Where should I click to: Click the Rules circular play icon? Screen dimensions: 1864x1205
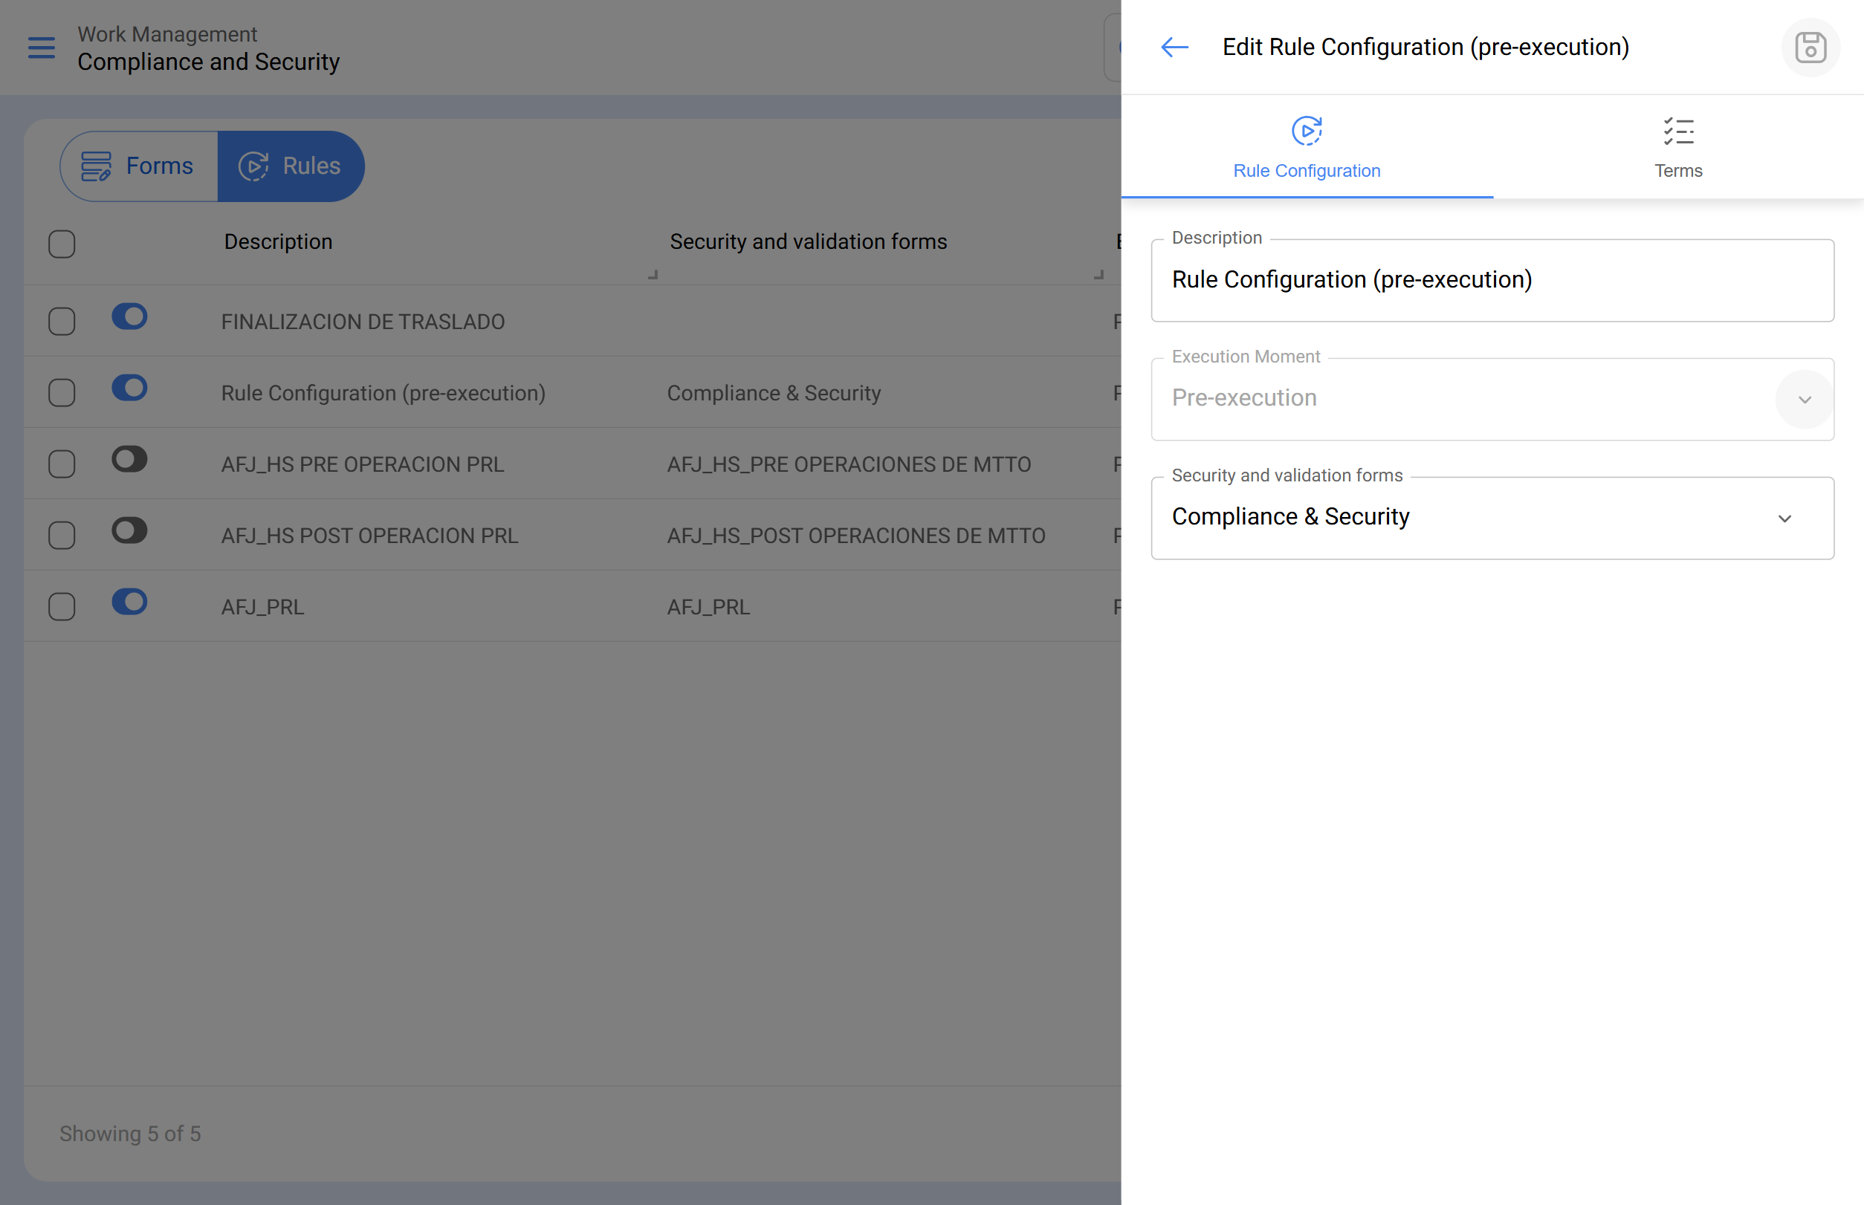pos(253,166)
